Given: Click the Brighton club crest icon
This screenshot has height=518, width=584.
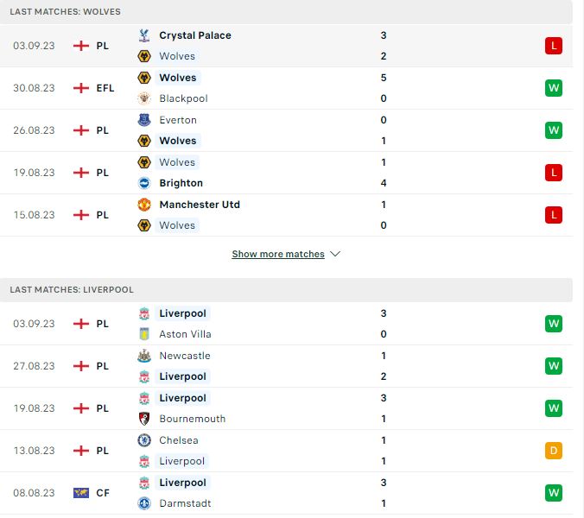Looking at the screenshot, I should pos(144,183).
